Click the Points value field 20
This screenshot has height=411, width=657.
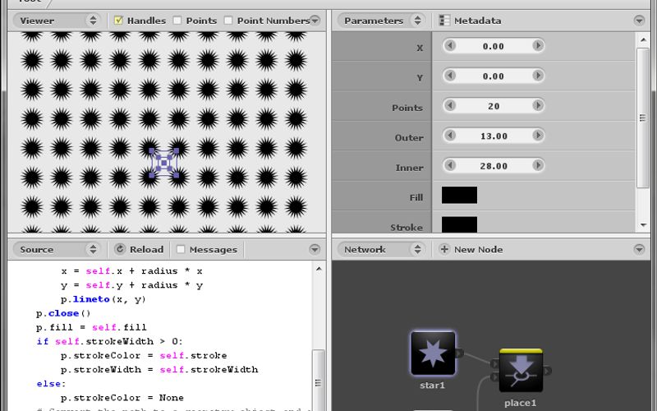pos(494,106)
